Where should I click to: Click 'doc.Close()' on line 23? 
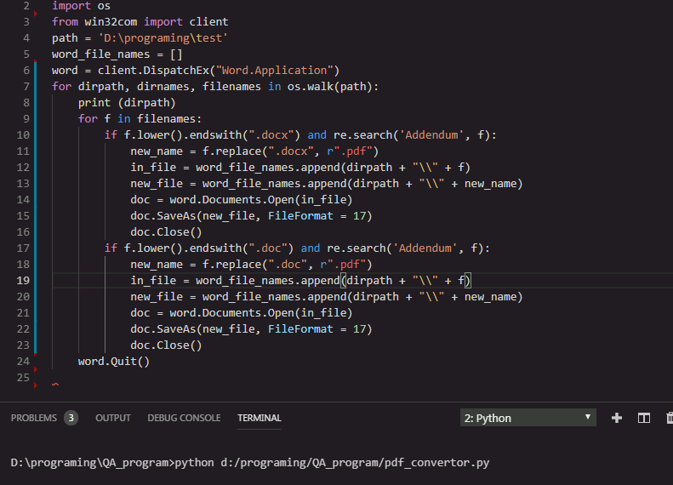(x=166, y=345)
